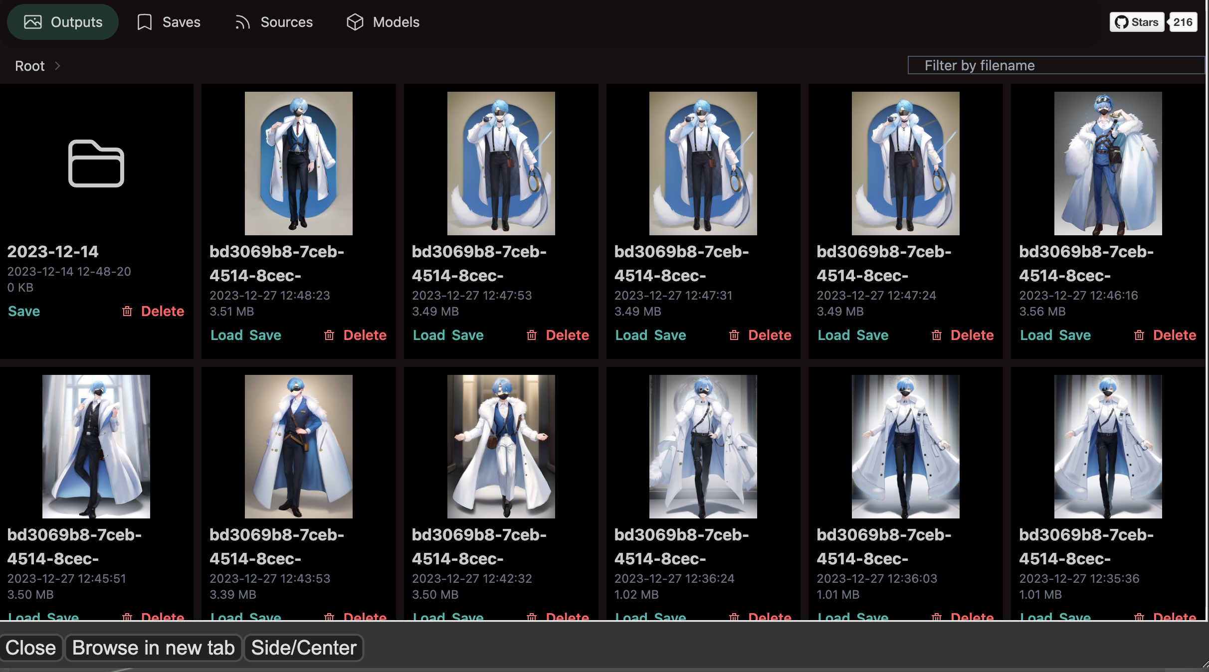
Task: Click trash icon of 12:46:16 image
Action: pos(1139,335)
